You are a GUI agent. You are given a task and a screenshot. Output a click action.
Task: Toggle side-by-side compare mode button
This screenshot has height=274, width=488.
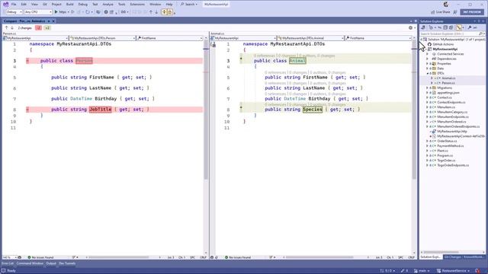(164, 12)
